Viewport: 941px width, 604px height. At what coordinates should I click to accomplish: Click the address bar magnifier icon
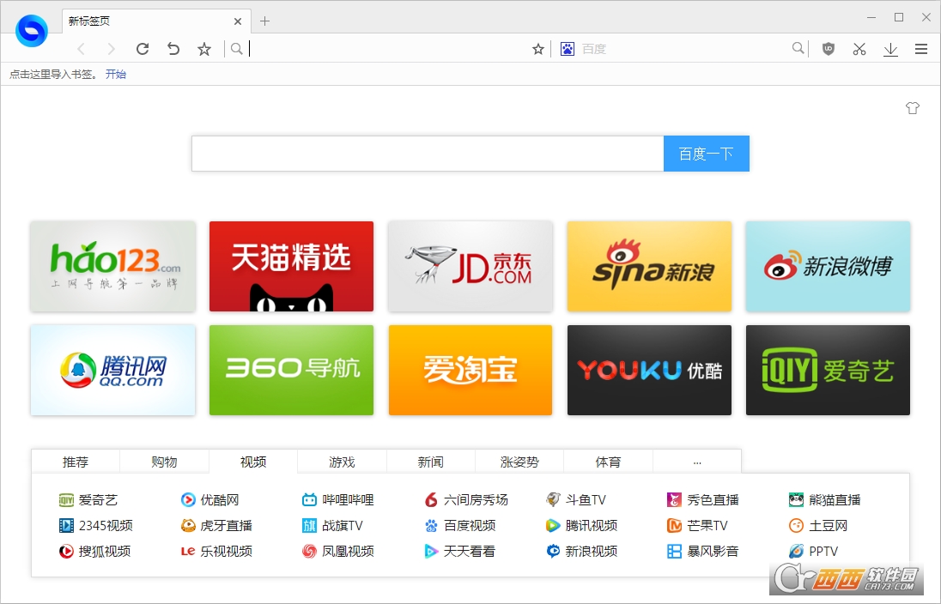pyautogui.click(x=236, y=49)
